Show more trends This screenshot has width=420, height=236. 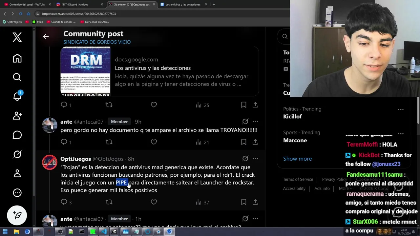coord(297,159)
